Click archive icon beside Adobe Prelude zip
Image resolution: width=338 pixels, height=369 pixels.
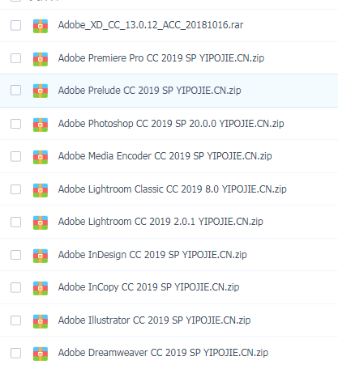pyautogui.click(x=41, y=91)
